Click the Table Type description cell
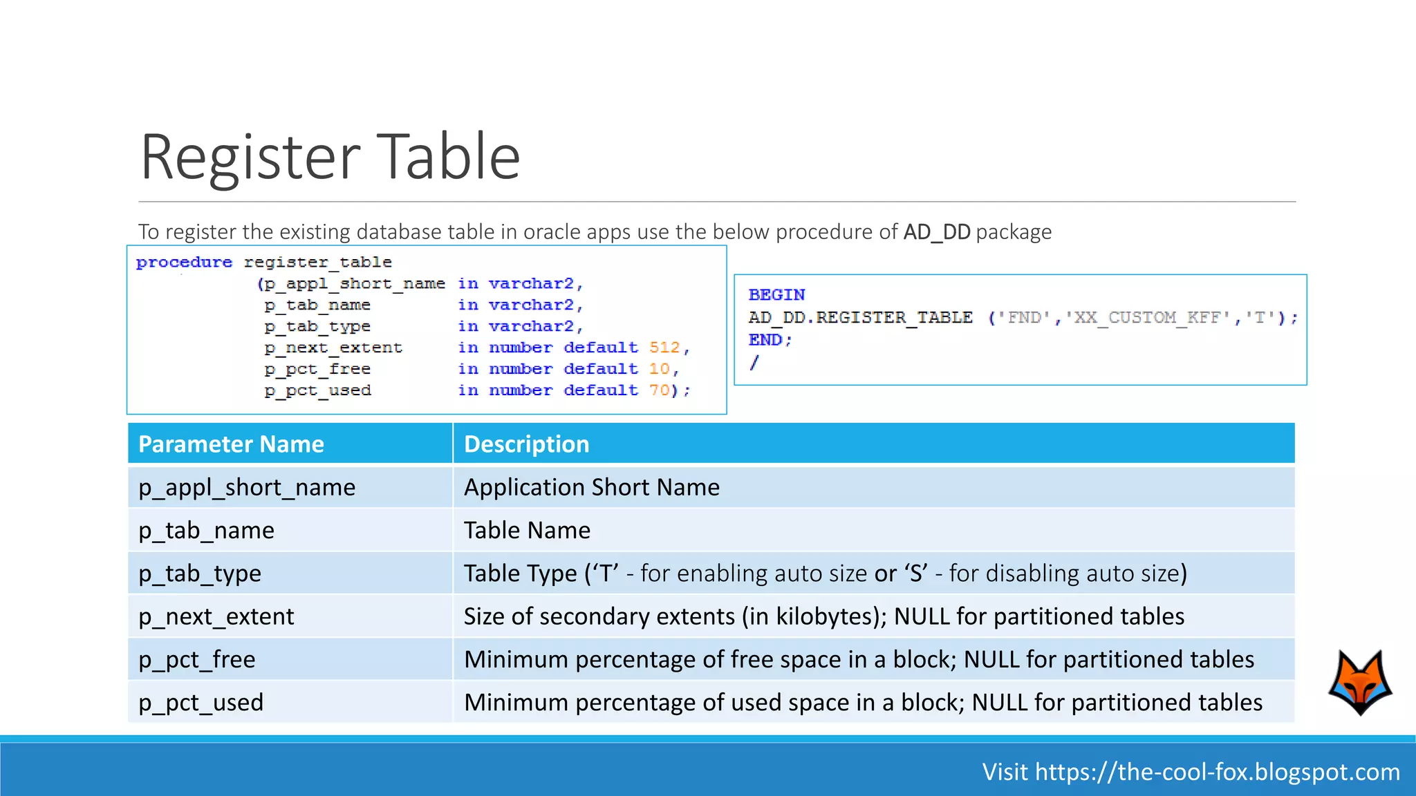Screen dimensions: 1416x796 click(x=824, y=574)
